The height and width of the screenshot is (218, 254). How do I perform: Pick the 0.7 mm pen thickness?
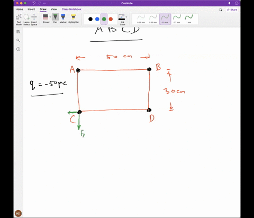177,19
